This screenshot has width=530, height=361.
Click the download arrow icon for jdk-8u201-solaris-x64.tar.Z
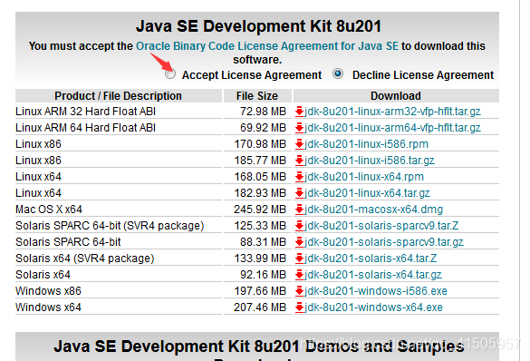coord(299,259)
